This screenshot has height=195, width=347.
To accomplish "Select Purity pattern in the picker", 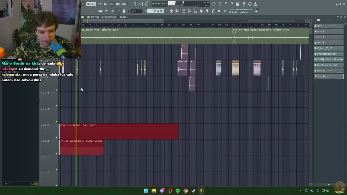I will [329, 26].
